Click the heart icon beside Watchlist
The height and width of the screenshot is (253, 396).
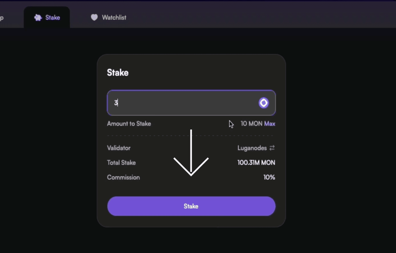click(x=94, y=17)
